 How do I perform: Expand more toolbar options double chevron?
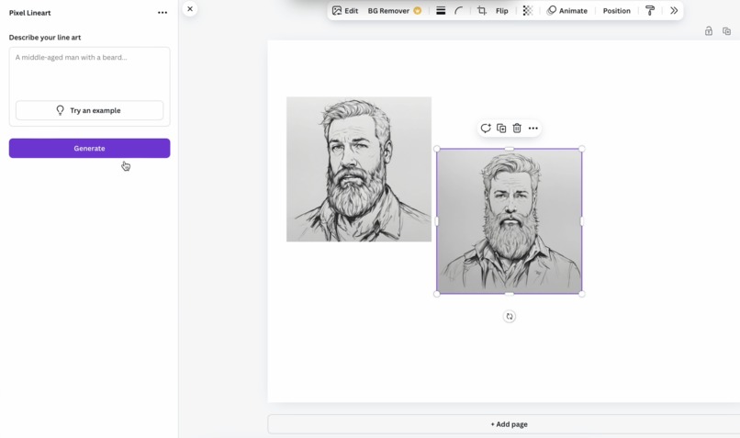click(x=674, y=11)
